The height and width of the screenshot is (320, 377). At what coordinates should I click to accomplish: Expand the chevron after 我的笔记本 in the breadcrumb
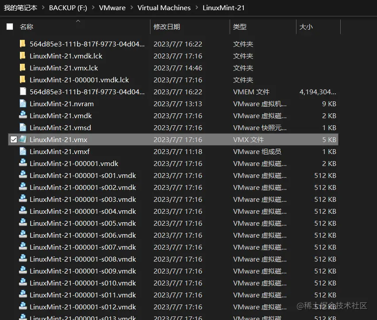[x=43, y=8]
